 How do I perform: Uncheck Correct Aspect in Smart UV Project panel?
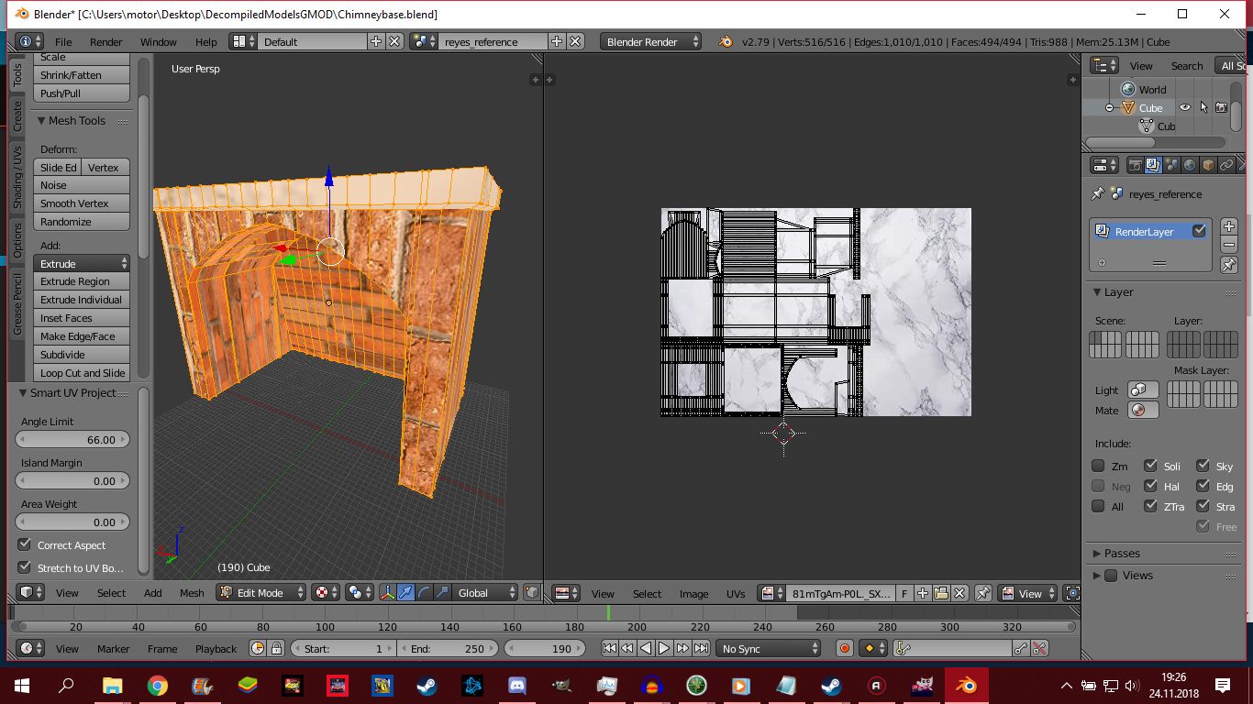22,544
